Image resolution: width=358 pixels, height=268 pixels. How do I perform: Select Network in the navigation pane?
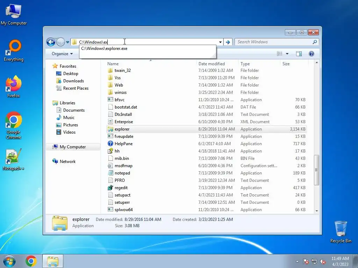coord(67,162)
